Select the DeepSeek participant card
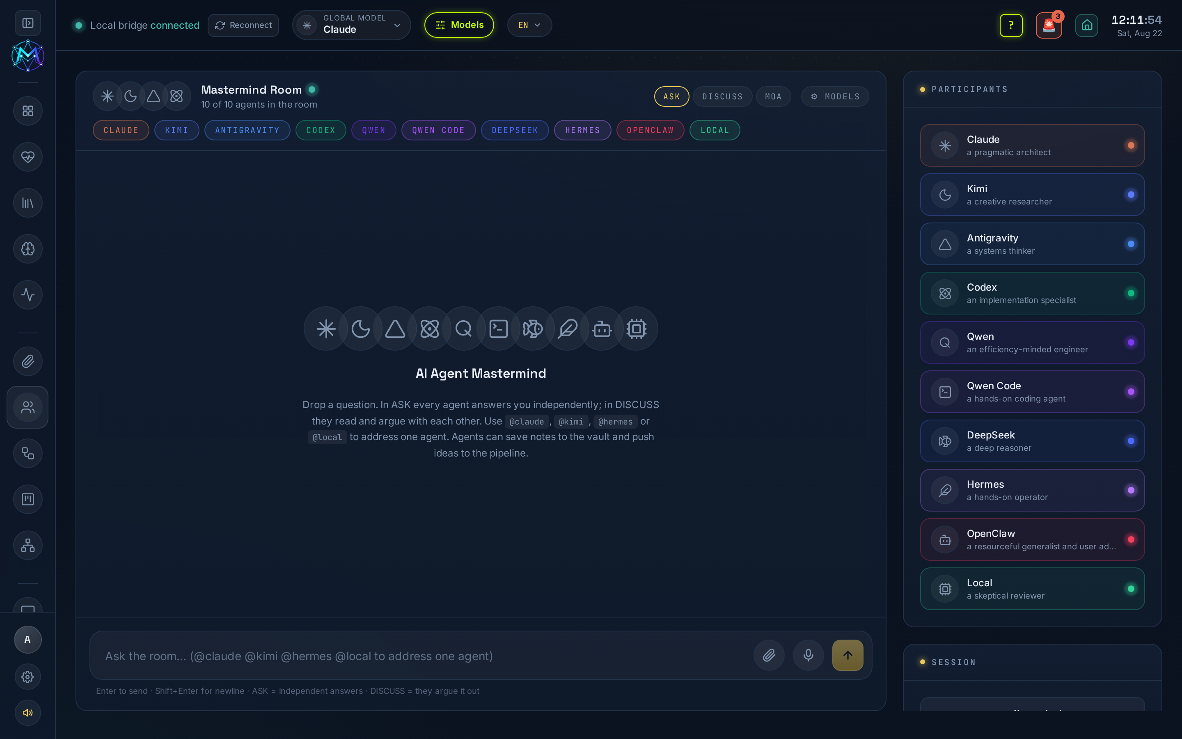The width and height of the screenshot is (1182, 739). (x=1032, y=441)
